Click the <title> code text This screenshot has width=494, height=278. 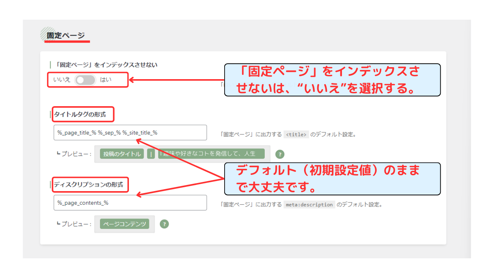tap(296, 135)
